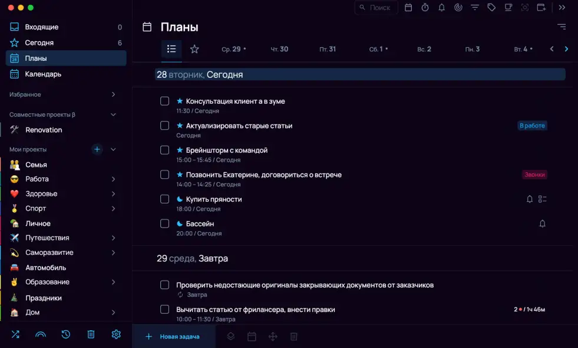
Task: Open settings with the gear icon
Action: (115, 334)
